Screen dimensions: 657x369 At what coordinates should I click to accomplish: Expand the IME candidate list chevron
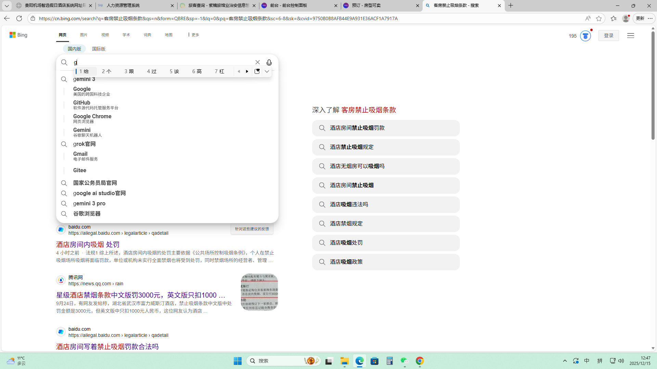click(x=267, y=71)
